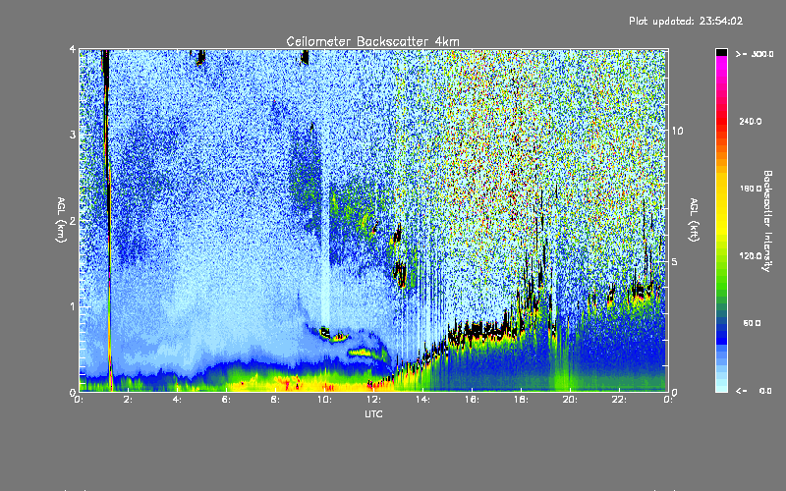Screen dimensions: 786x491
Task: Click the '6:' hour tick on the UTC axis
Action: pyautogui.click(x=226, y=400)
